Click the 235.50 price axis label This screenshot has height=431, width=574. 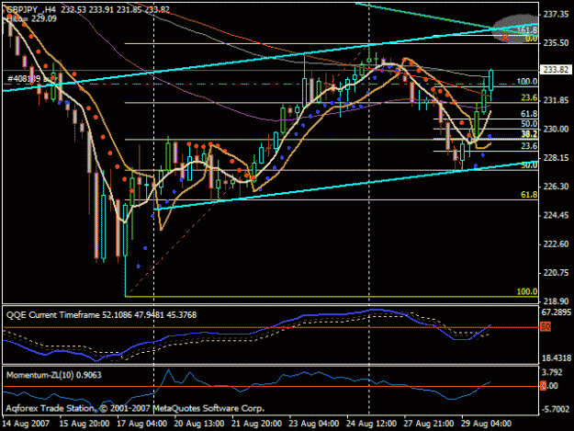556,43
